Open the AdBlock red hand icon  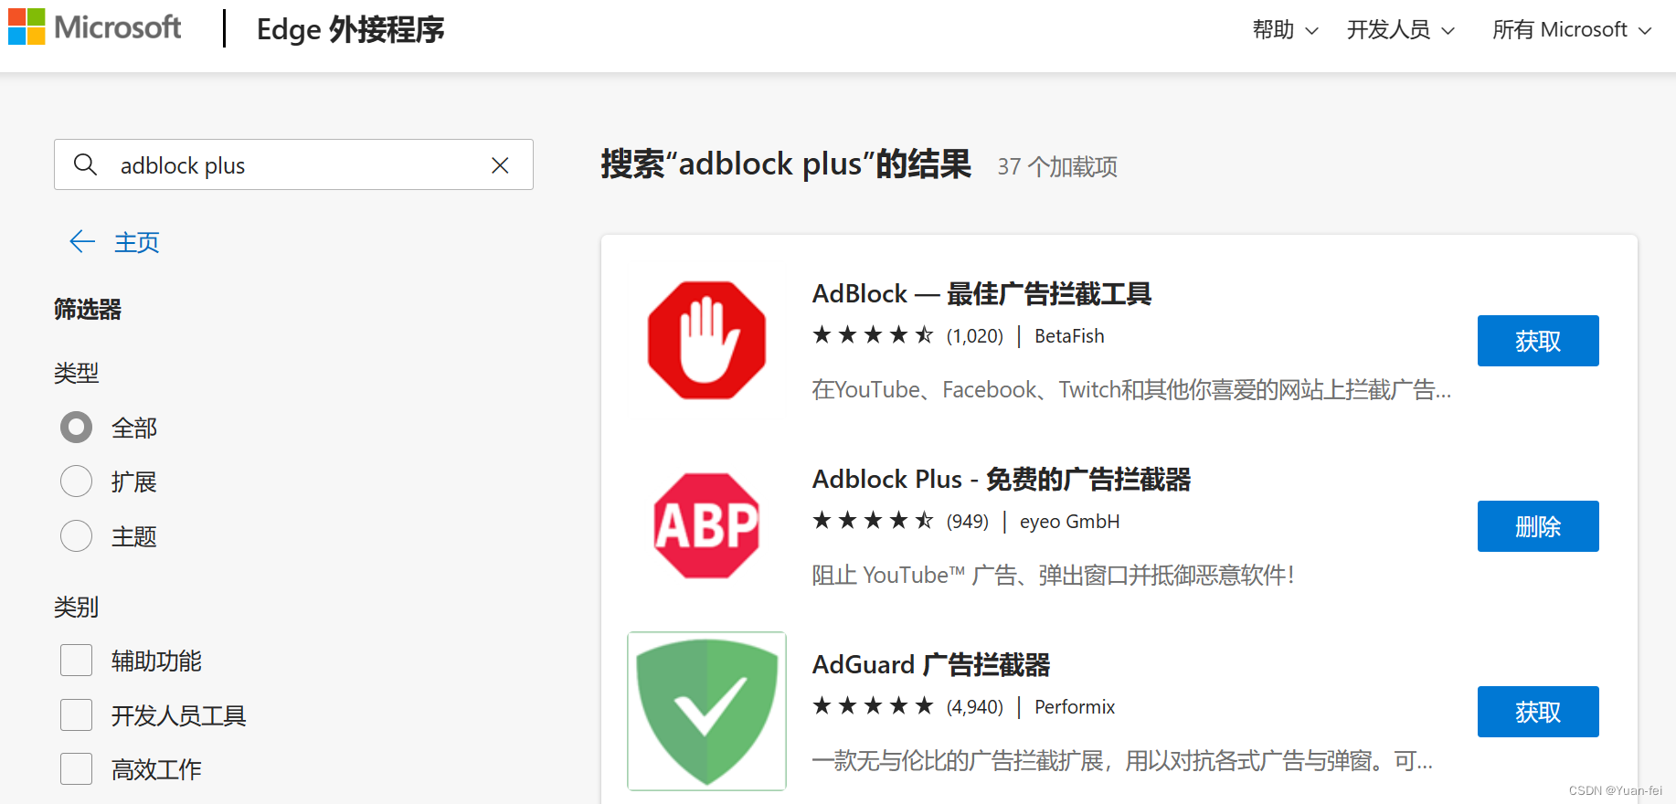pos(706,340)
